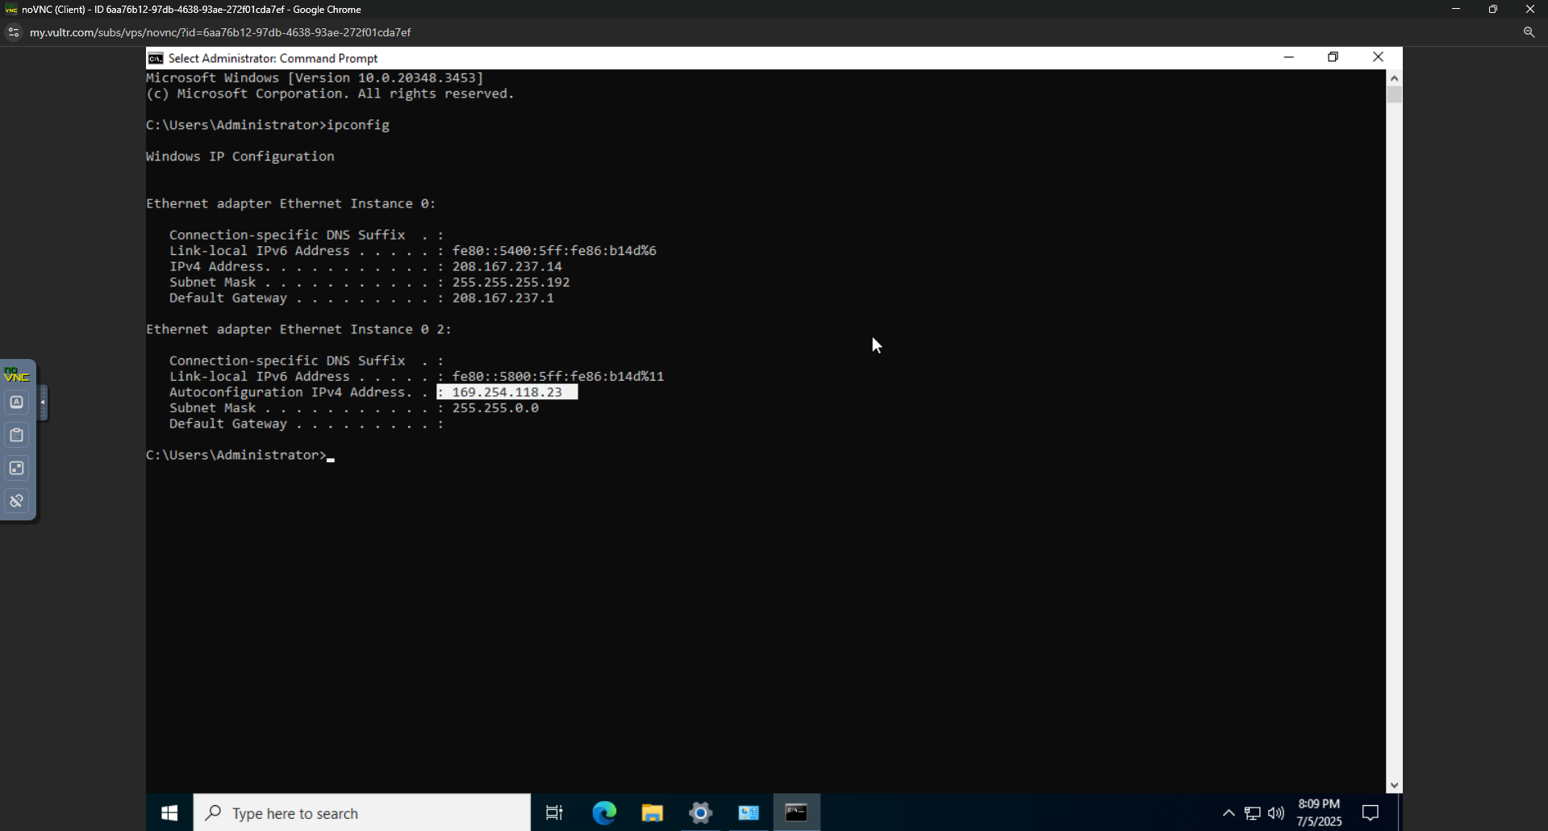Click 'Windows IP Configuration' line
The image size is (1548, 831).
click(x=240, y=157)
